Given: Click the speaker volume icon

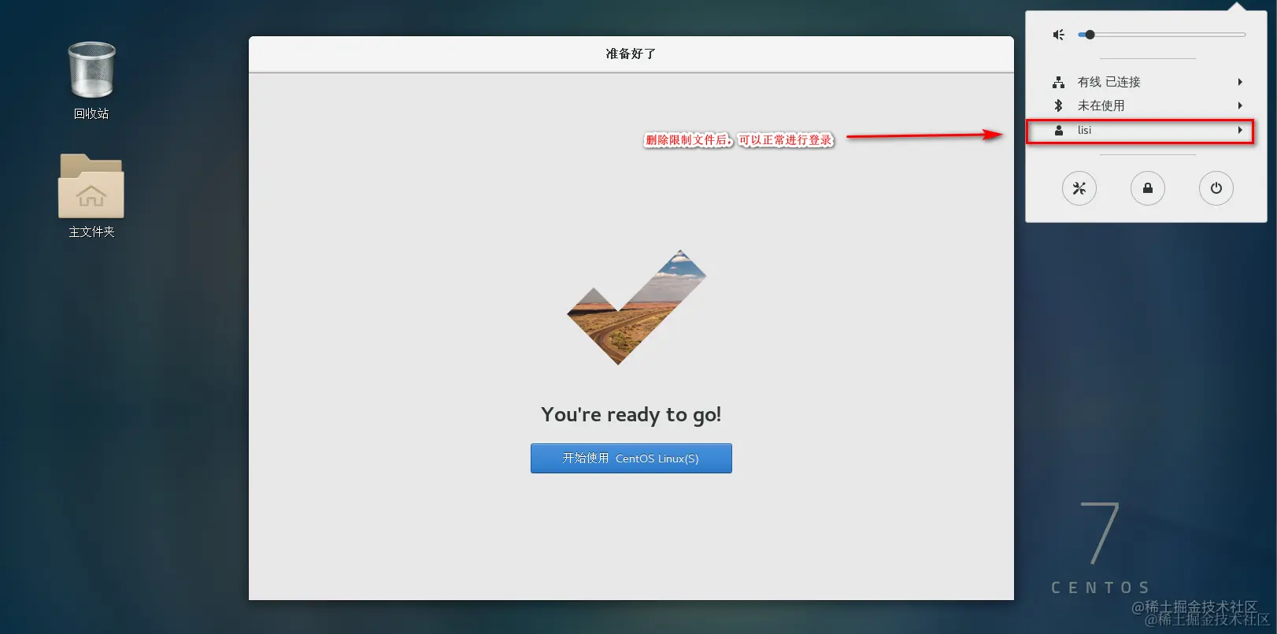Looking at the screenshot, I should (x=1059, y=35).
